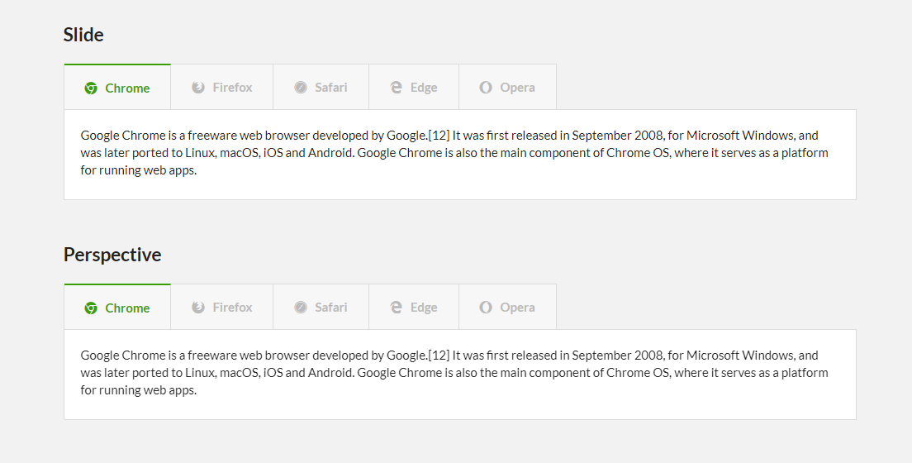
Task: Click the Opera icon in the Slide tabs
Action: click(x=486, y=88)
